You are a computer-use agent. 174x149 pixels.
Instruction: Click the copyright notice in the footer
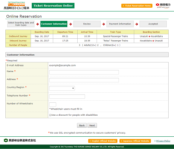[x=87, y=147]
